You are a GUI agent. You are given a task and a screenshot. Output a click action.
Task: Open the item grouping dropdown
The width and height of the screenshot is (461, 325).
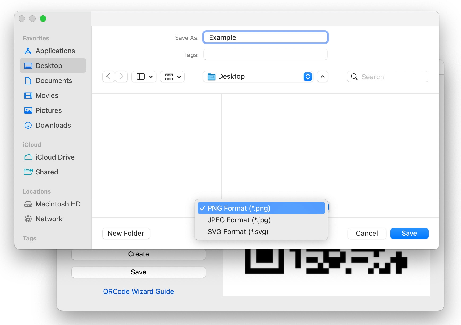coord(172,77)
